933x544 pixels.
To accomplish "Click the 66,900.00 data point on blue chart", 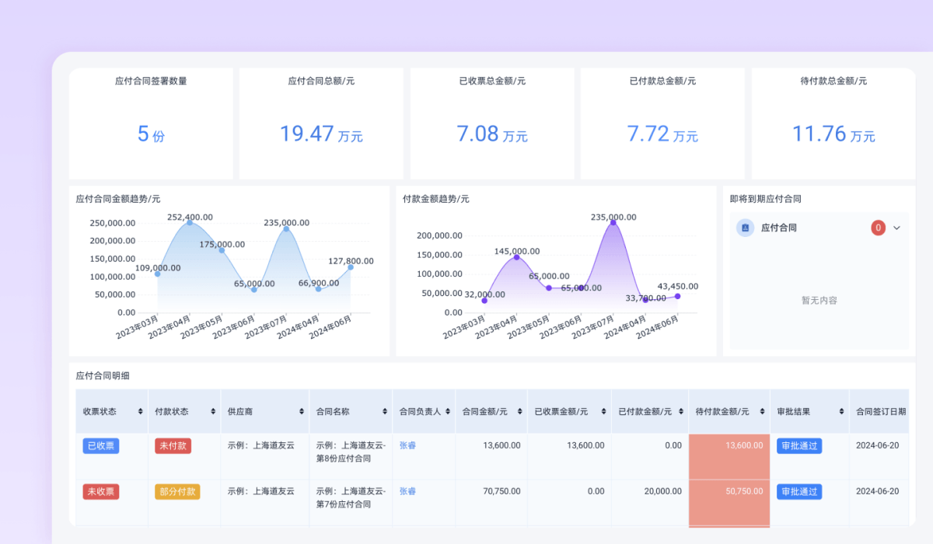I will coord(318,289).
